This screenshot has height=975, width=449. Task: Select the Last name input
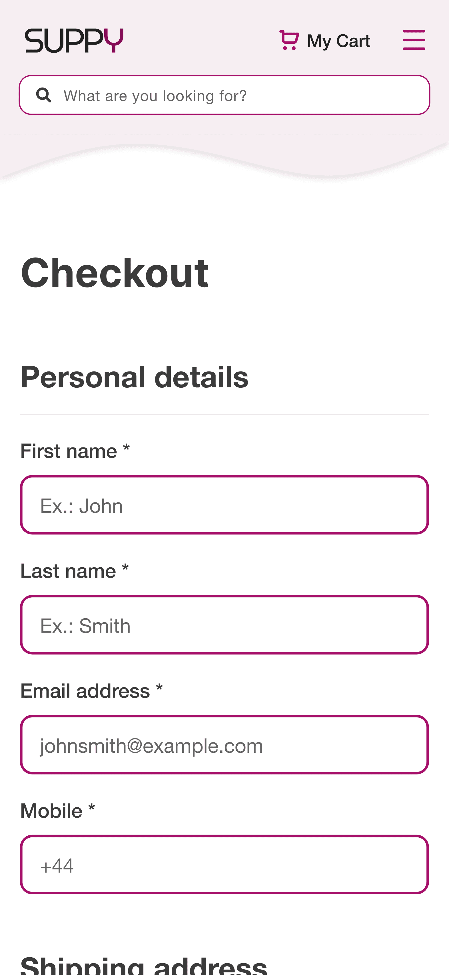[224, 625]
